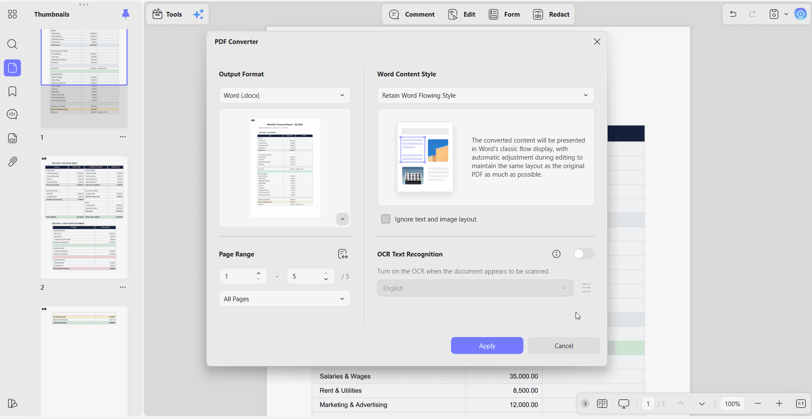
Task: Pin the Thumbnails panel
Action: click(125, 14)
